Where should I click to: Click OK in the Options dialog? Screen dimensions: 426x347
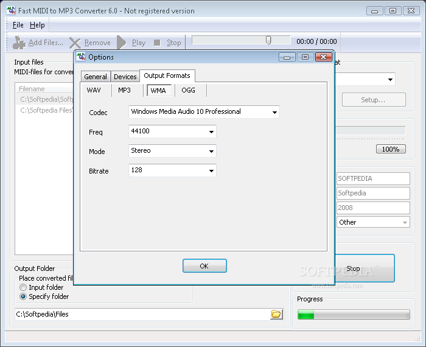tap(204, 266)
